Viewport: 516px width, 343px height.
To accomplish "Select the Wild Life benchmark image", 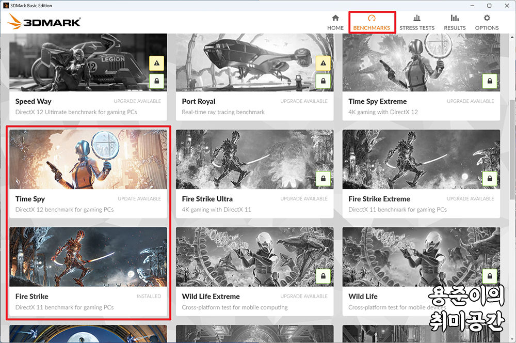I will pyautogui.click(x=421, y=257).
